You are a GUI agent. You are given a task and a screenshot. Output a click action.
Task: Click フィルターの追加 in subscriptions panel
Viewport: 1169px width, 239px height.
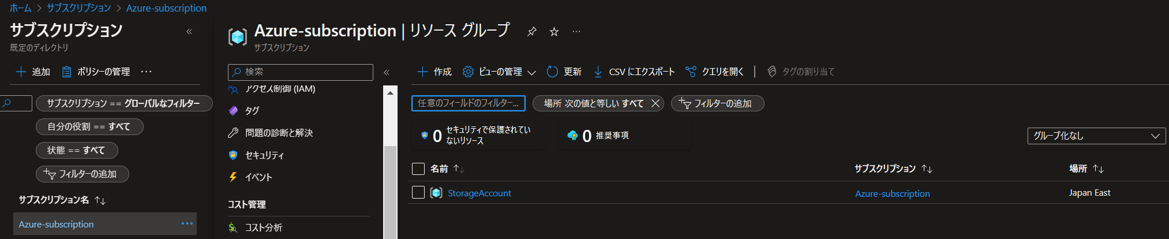tap(82, 174)
